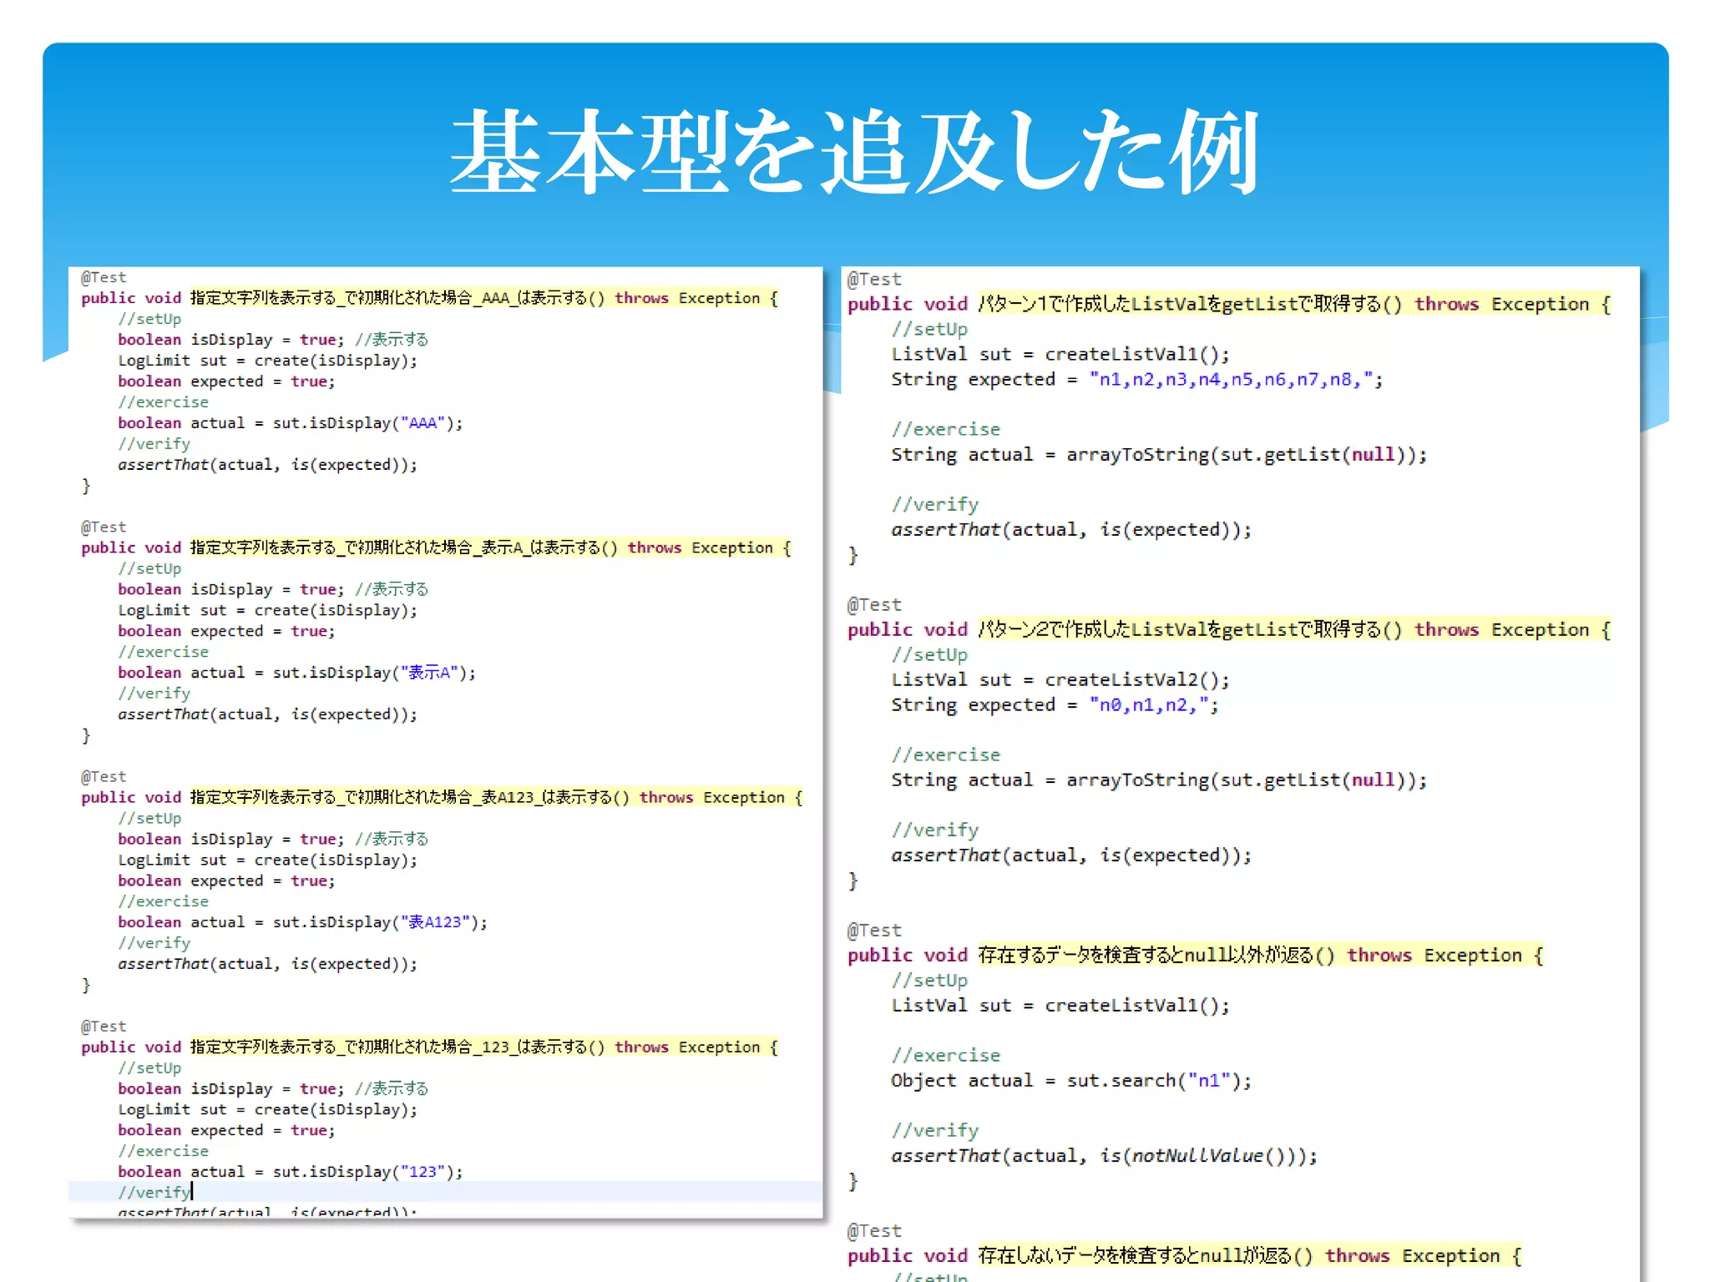Click first LogLimit sut = create(isDisplay) line
The height and width of the screenshot is (1282, 1710).
267,361
